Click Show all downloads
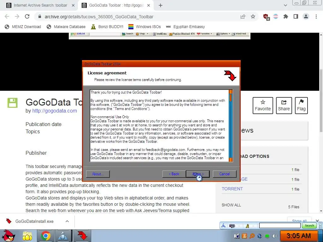 point(299,220)
